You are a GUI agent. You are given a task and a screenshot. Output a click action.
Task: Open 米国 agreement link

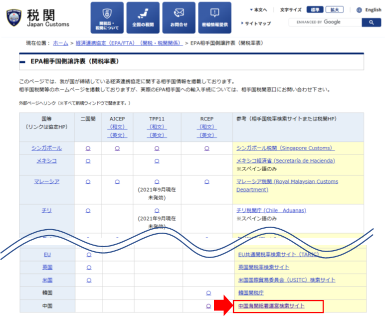[x=47, y=280]
